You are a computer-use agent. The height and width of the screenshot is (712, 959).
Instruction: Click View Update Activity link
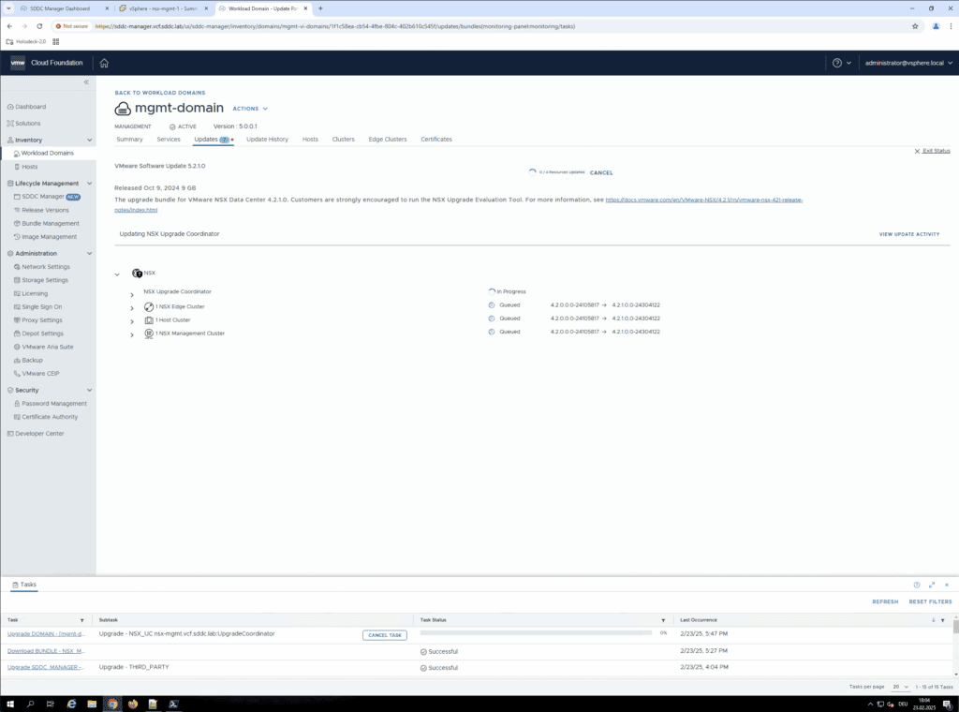908,234
